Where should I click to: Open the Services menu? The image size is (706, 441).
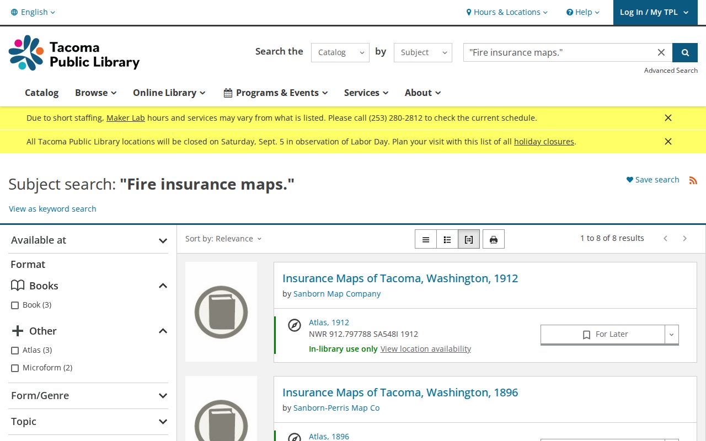pyautogui.click(x=366, y=93)
